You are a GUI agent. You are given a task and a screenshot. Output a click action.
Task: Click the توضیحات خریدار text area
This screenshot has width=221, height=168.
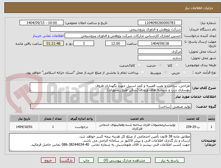(100, 142)
